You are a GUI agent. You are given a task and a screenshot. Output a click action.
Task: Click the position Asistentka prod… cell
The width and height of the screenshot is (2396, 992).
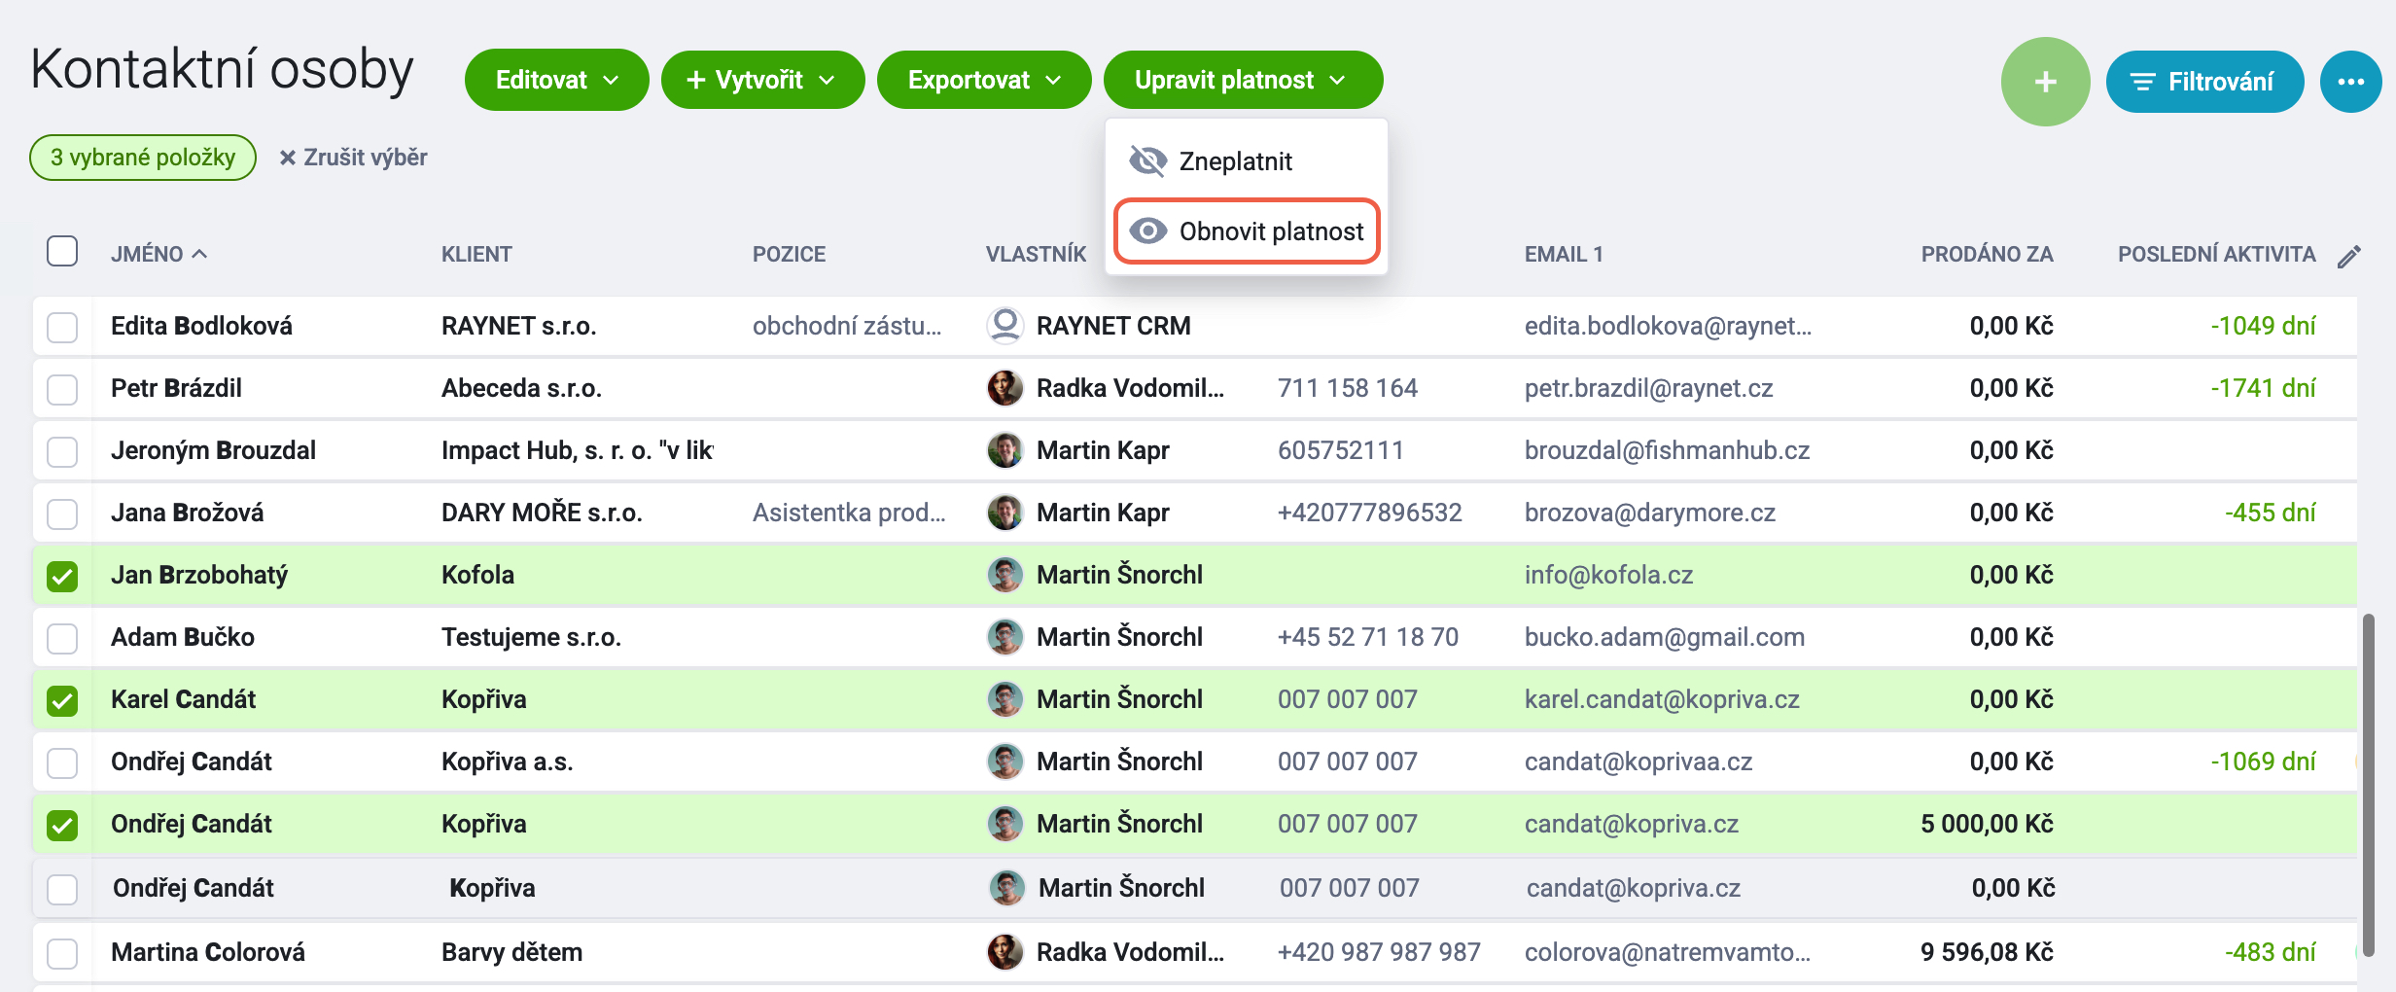849,513
